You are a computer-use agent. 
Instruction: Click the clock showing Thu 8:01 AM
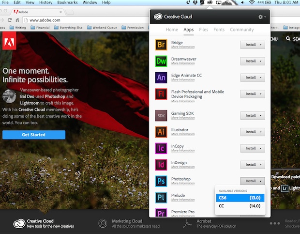pos(286,2)
